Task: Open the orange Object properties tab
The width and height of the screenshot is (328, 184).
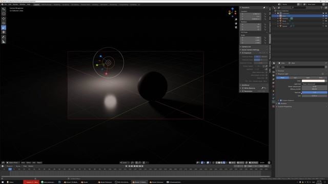Action: pos(274,91)
